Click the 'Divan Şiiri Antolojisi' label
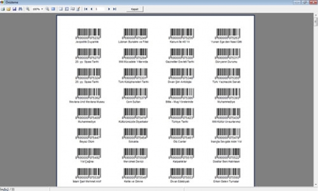The image size is (318, 191). tap(180, 82)
